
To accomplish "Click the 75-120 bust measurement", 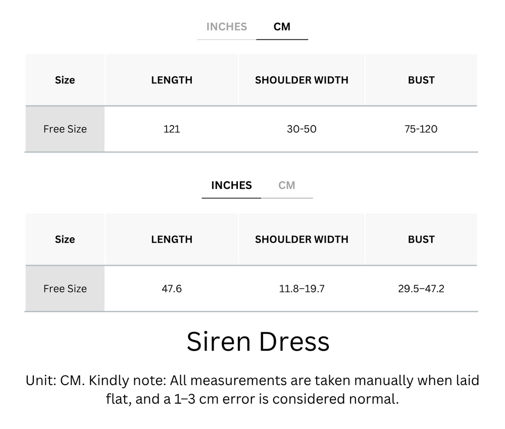I will click(x=421, y=129).
